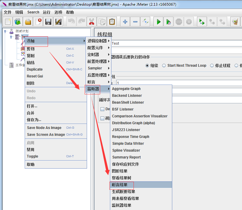Click 剪切 in context menu
The height and width of the screenshot is (210, 242).
(x=56, y=49)
